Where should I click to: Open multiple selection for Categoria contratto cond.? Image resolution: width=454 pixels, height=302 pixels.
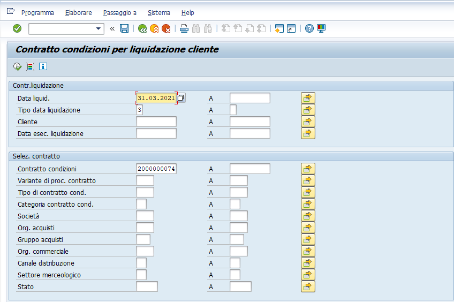pos(308,204)
